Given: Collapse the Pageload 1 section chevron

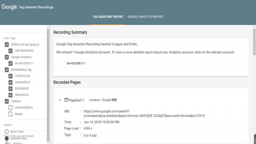Looking at the screenshot, I should tap(60, 100).
